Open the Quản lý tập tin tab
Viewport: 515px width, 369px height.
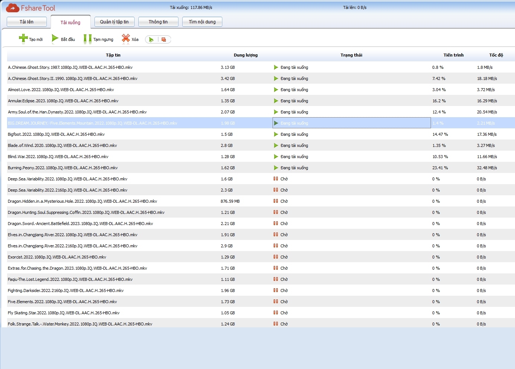(114, 22)
